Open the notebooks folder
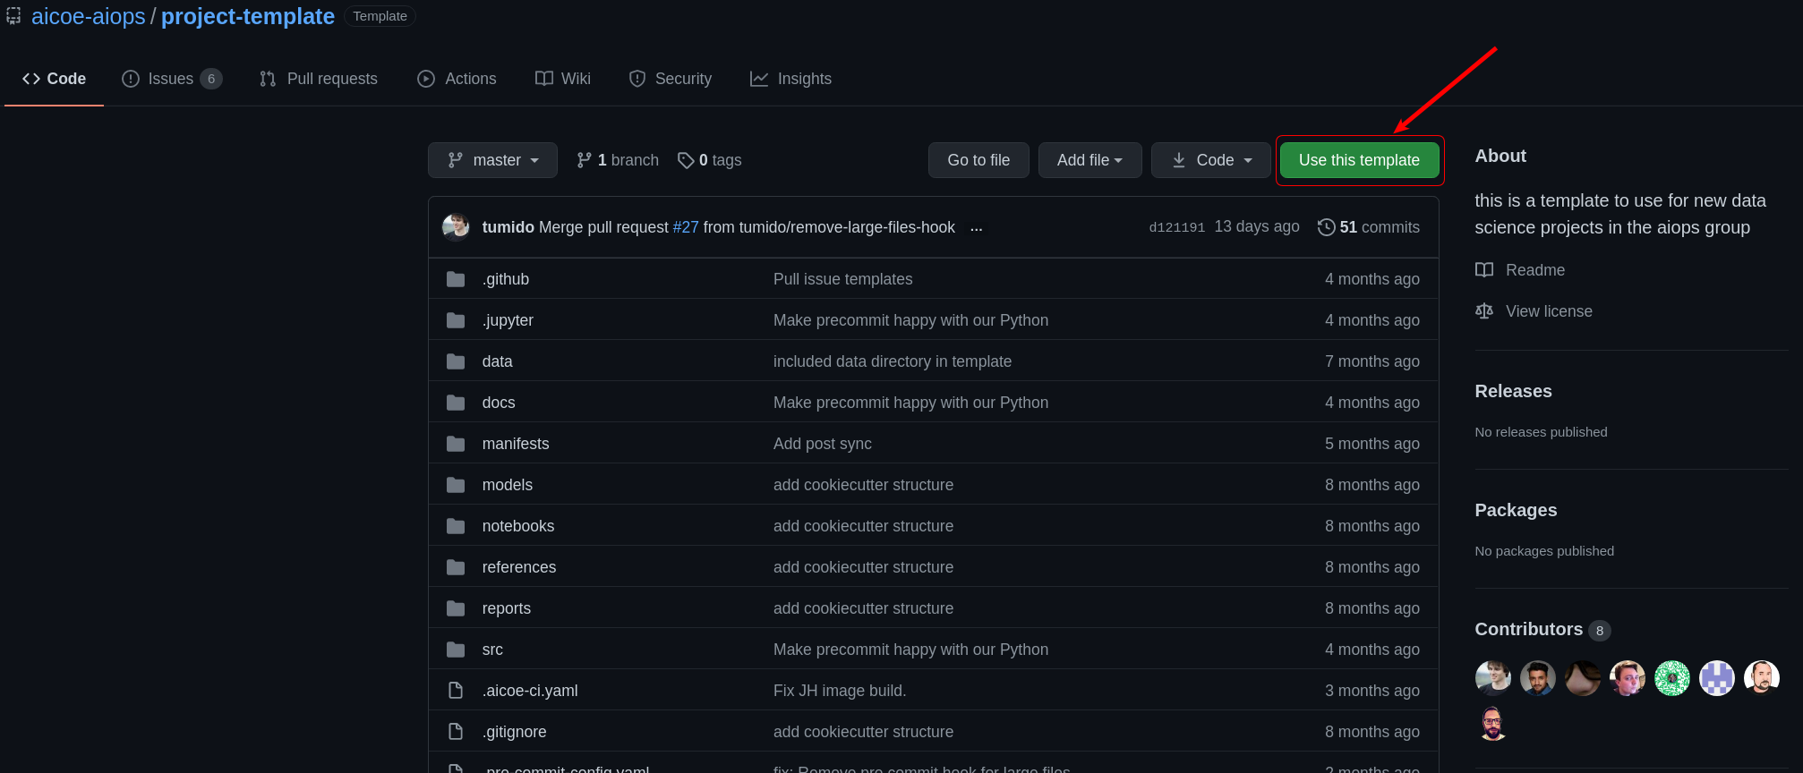Viewport: 1803px width, 773px height. (518, 526)
